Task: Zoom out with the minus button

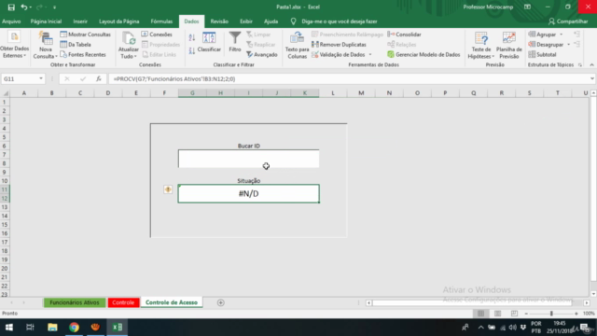Action: (526, 314)
